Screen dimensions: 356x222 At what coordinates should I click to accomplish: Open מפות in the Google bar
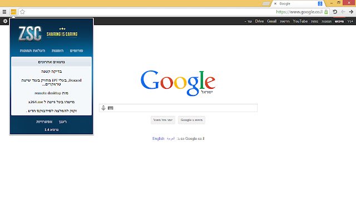(x=314, y=21)
